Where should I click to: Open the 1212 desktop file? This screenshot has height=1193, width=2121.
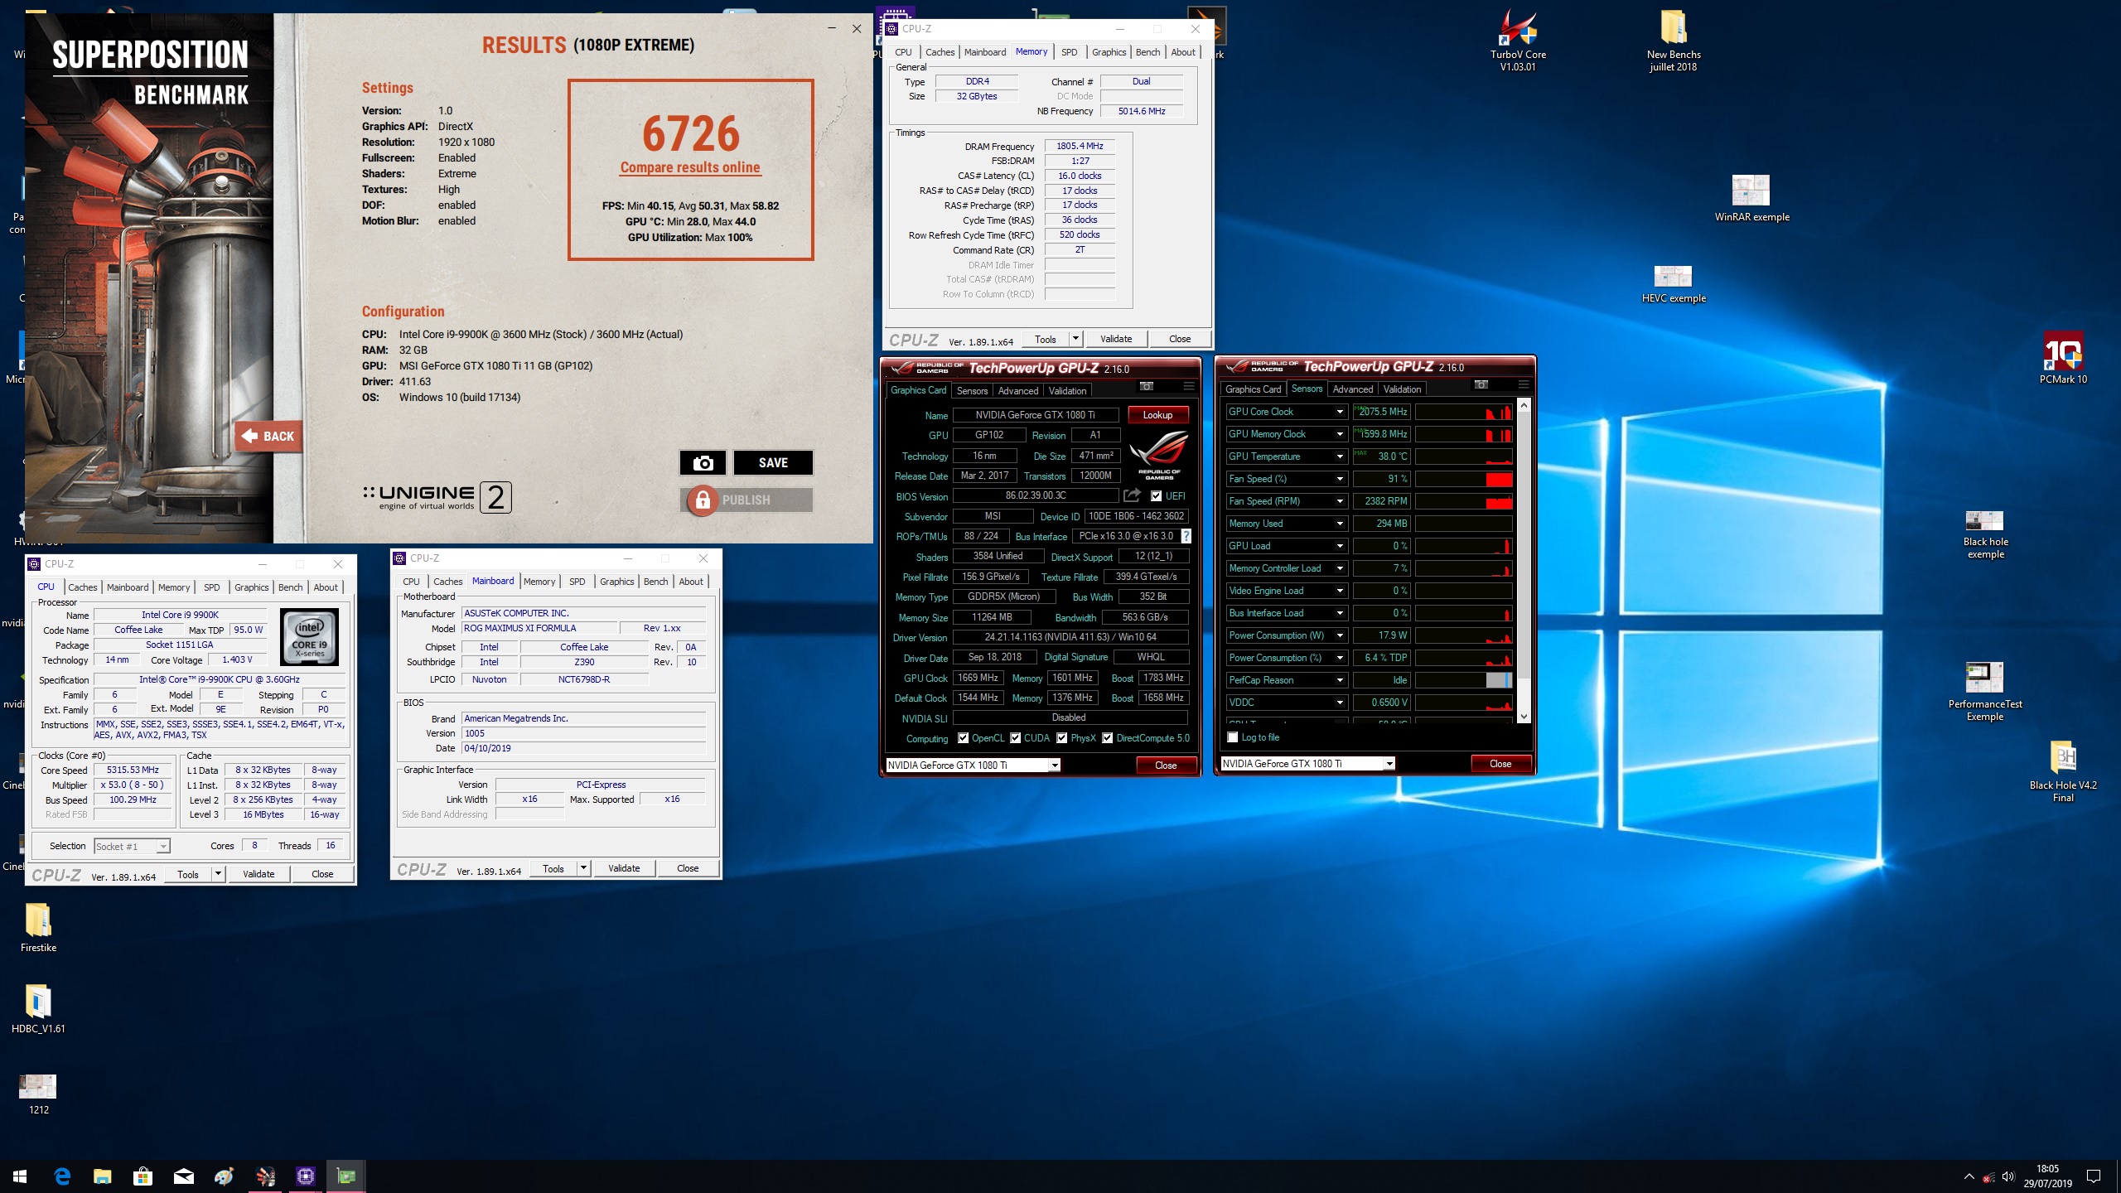pyautogui.click(x=38, y=1094)
